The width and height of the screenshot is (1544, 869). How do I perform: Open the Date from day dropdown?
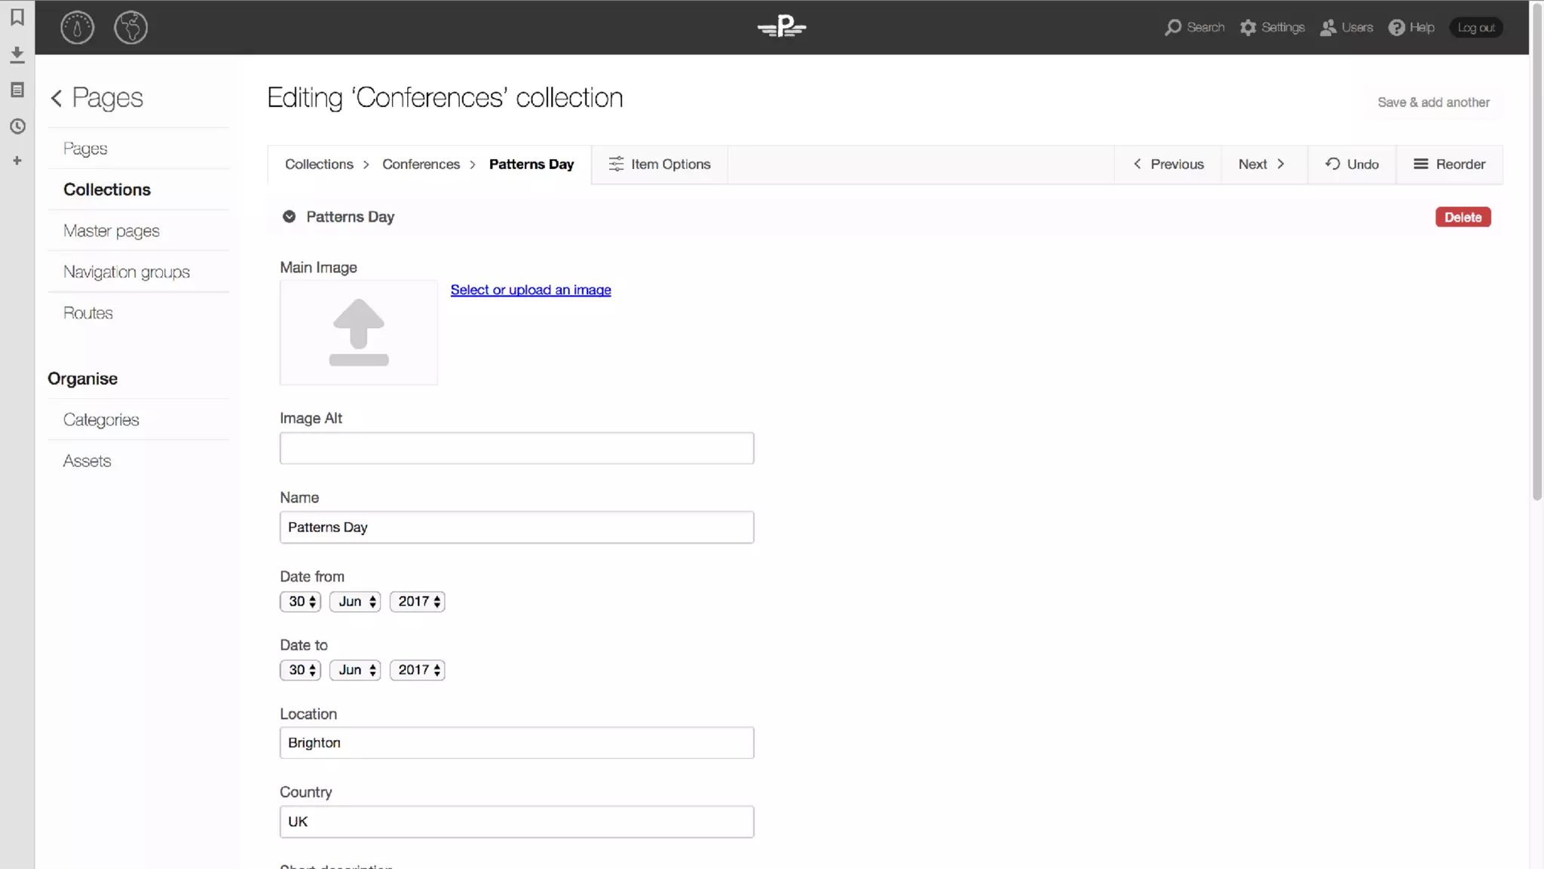pyautogui.click(x=300, y=601)
